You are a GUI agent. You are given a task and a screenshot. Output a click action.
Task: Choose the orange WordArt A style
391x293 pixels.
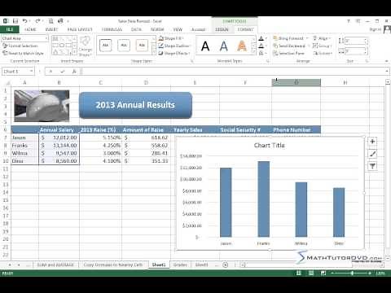pos(242,46)
